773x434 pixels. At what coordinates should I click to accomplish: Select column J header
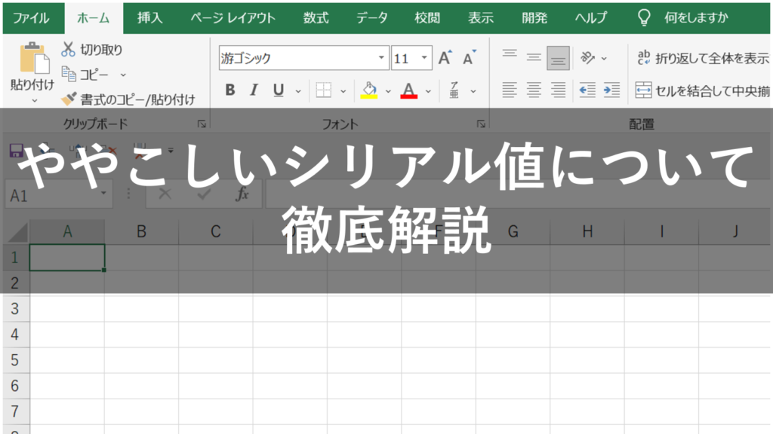[735, 231]
